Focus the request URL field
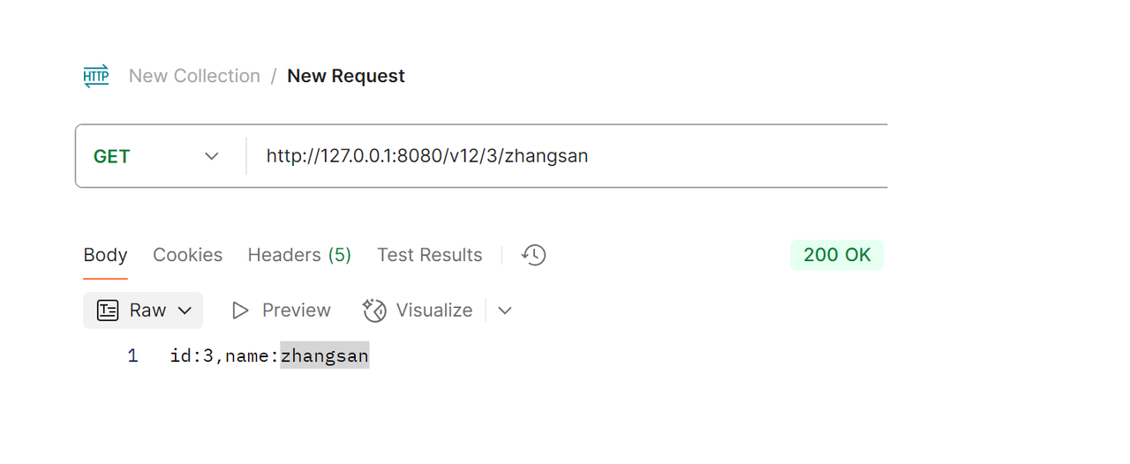The width and height of the screenshot is (1130, 464). point(567,156)
